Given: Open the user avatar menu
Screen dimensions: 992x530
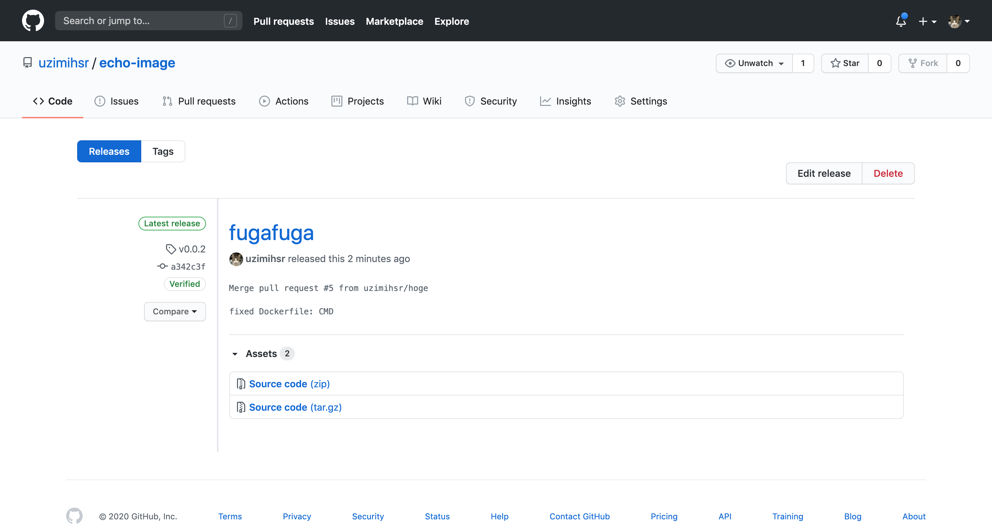Looking at the screenshot, I should point(959,21).
